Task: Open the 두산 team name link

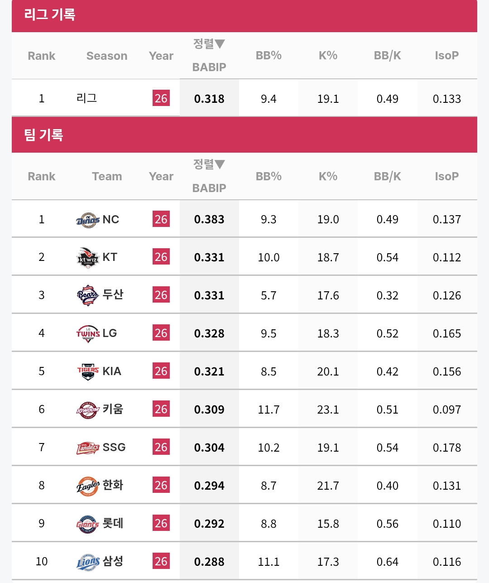Action: [113, 294]
